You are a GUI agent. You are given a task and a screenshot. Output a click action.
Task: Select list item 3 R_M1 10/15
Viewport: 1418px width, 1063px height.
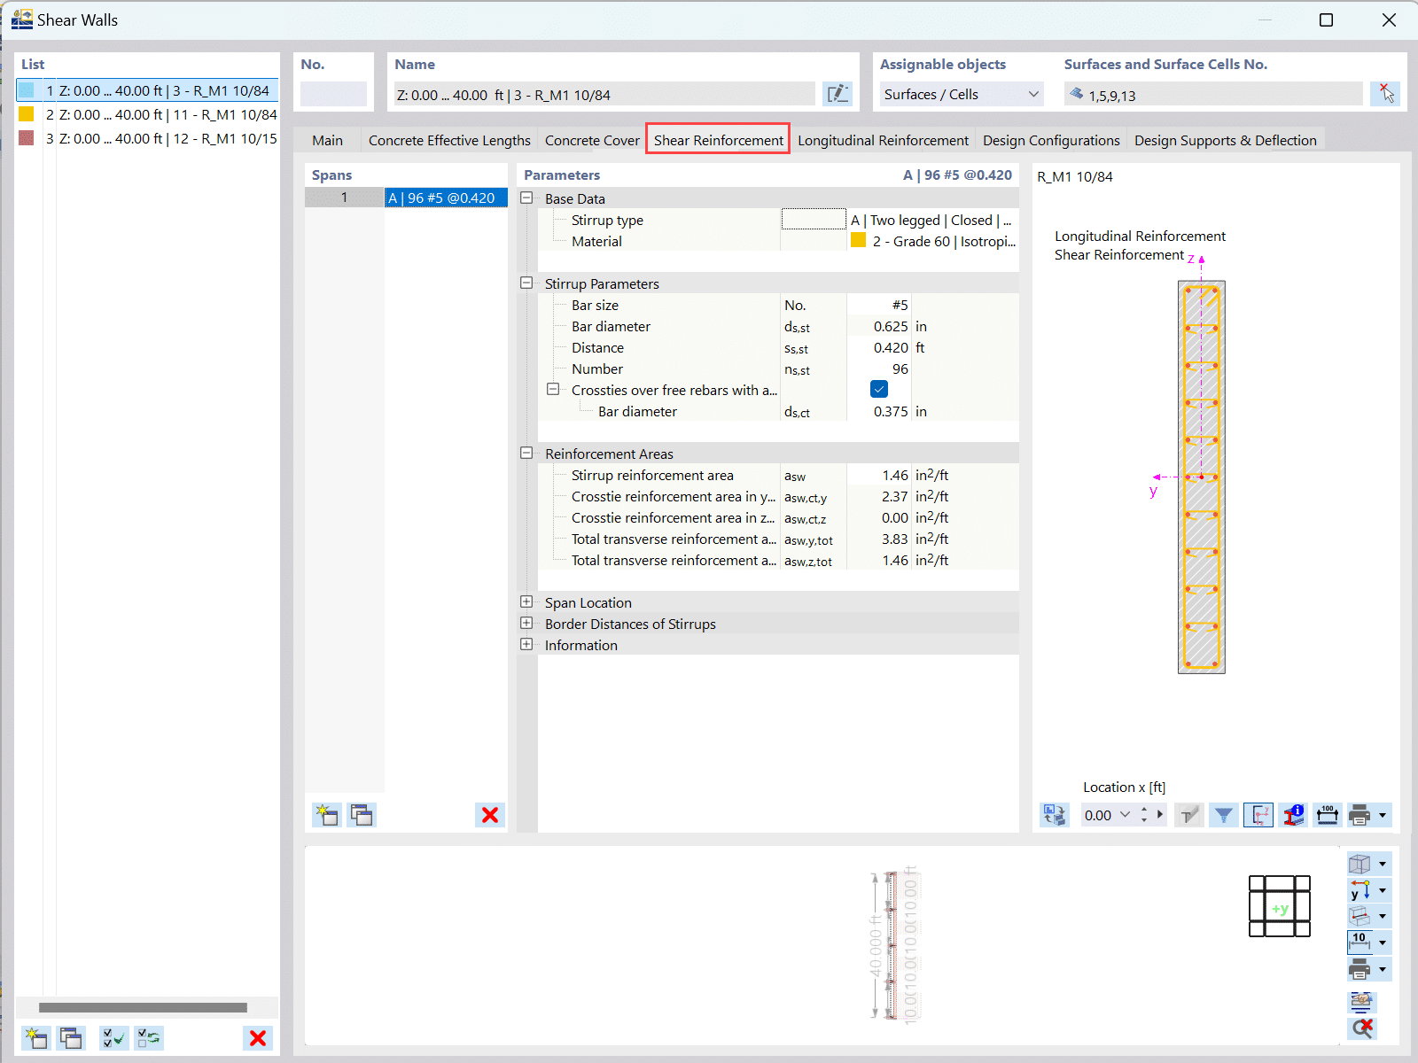click(148, 138)
